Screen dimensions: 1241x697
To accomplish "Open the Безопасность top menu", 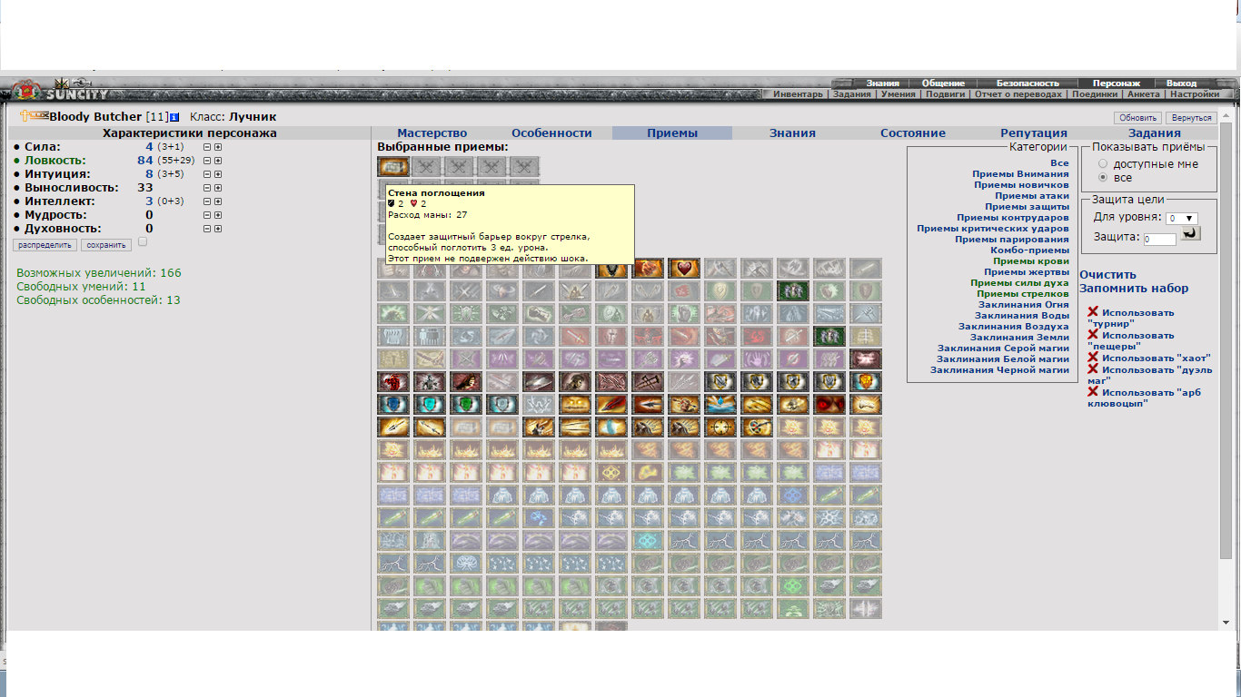I will pos(1028,83).
